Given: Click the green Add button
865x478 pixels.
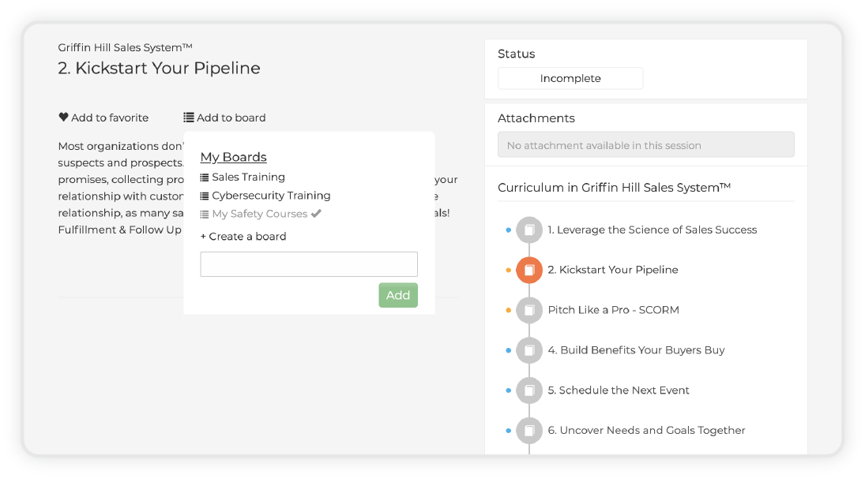Looking at the screenshot, I should [x=398, y=295].
